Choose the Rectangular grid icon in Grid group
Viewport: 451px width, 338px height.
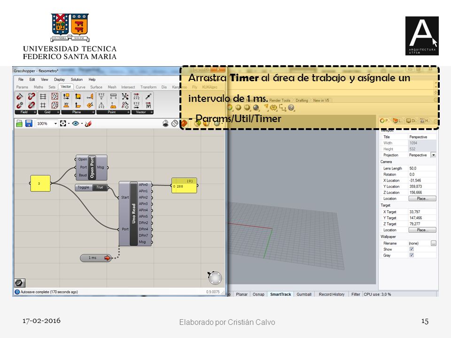tap(43, 97)
